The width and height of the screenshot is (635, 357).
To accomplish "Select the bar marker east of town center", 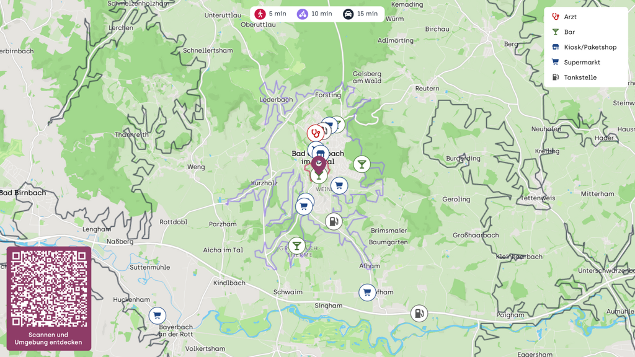I will coord(362,164).
